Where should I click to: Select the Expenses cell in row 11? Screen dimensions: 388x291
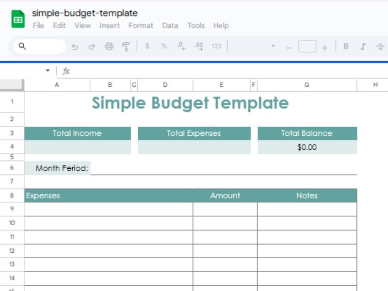(x=108, y=237)
